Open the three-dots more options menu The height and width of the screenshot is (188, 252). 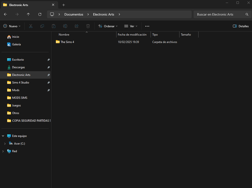[x=147, y=26]
